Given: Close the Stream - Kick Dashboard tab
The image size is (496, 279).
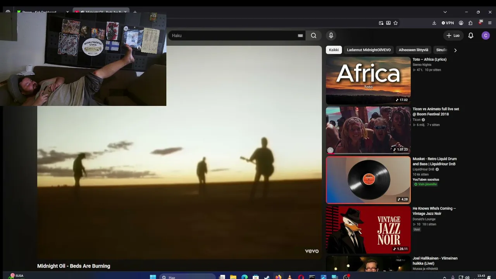Looking at the screenshot, I should click(x=67, y=12).
